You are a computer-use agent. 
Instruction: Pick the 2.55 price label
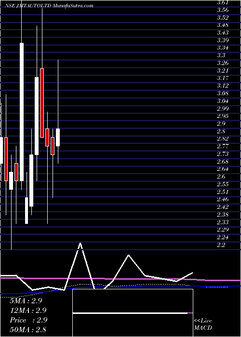point(223,184)
